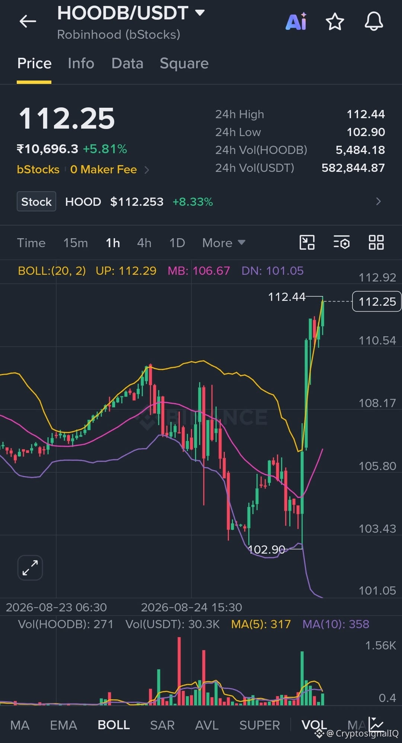
Task: Tap Vol(USDT): 30.3K label
Action: point(173,624)
